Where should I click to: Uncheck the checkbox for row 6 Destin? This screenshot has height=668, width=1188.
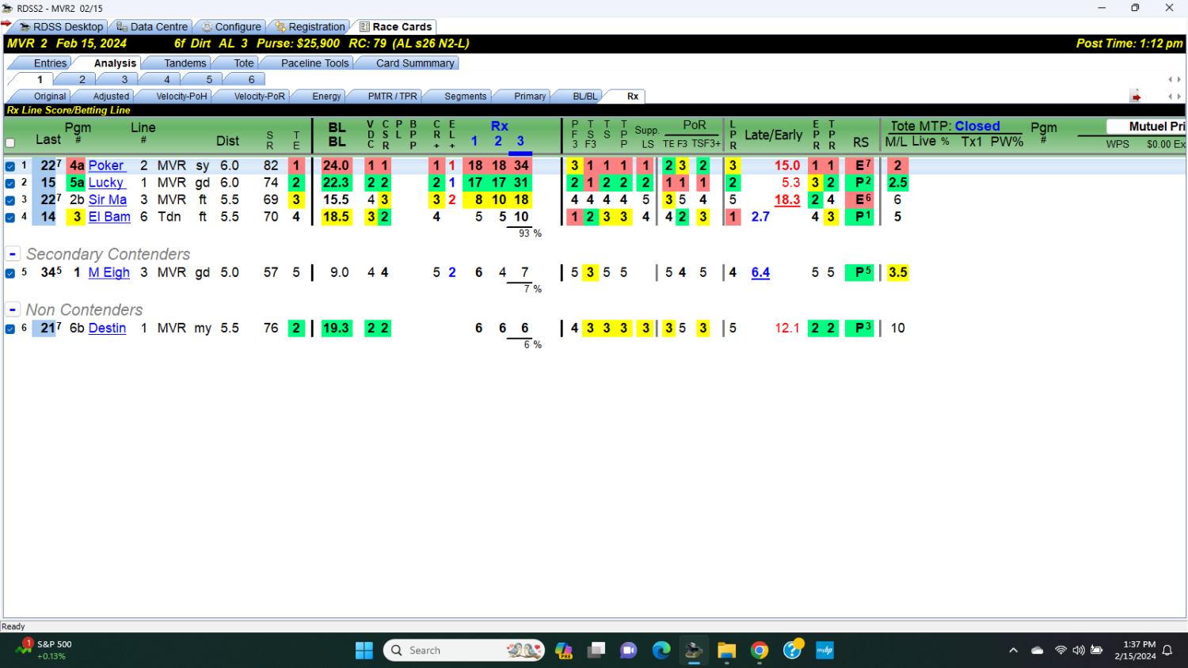pos(10,328)
